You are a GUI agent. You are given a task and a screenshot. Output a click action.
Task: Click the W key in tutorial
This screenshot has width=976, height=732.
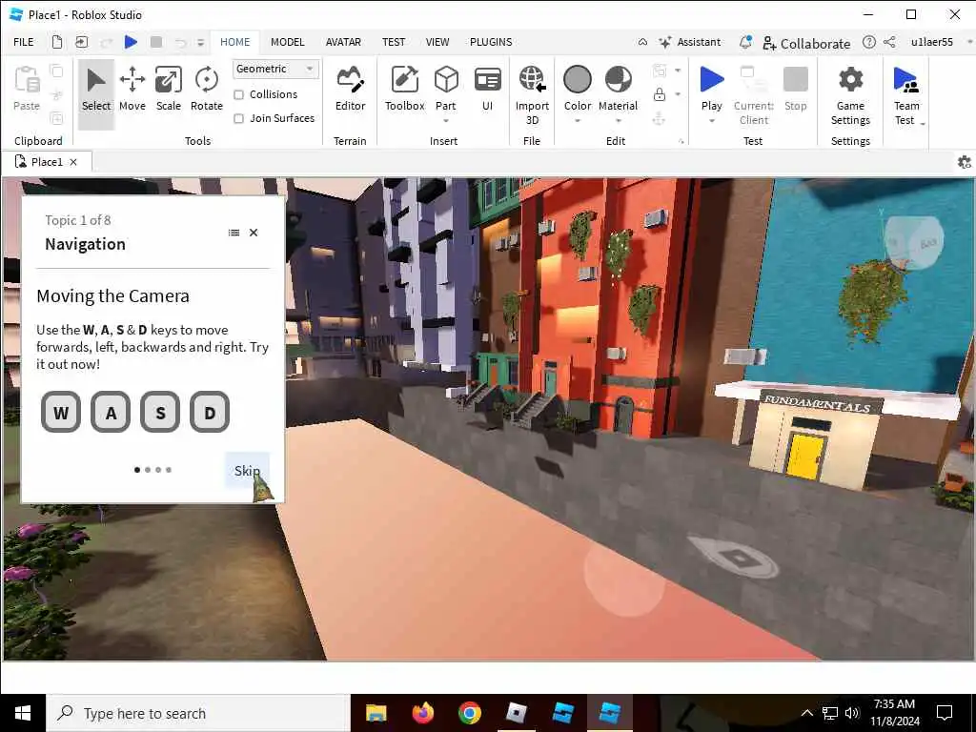[x=60, y=412]
